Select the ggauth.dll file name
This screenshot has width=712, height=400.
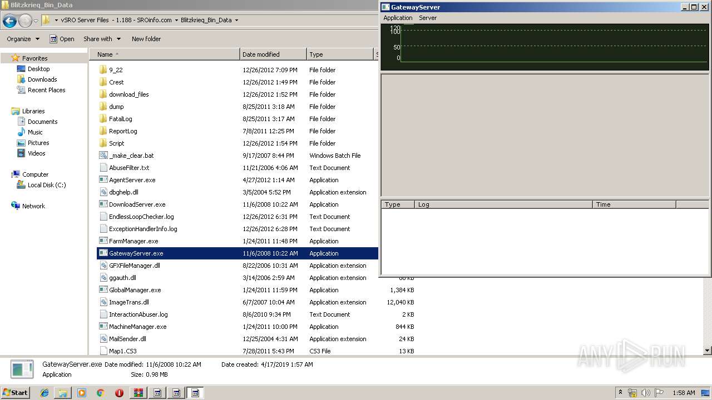122,278
